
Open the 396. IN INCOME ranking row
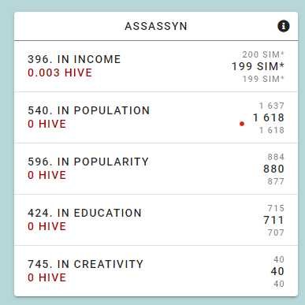(156, 66)
